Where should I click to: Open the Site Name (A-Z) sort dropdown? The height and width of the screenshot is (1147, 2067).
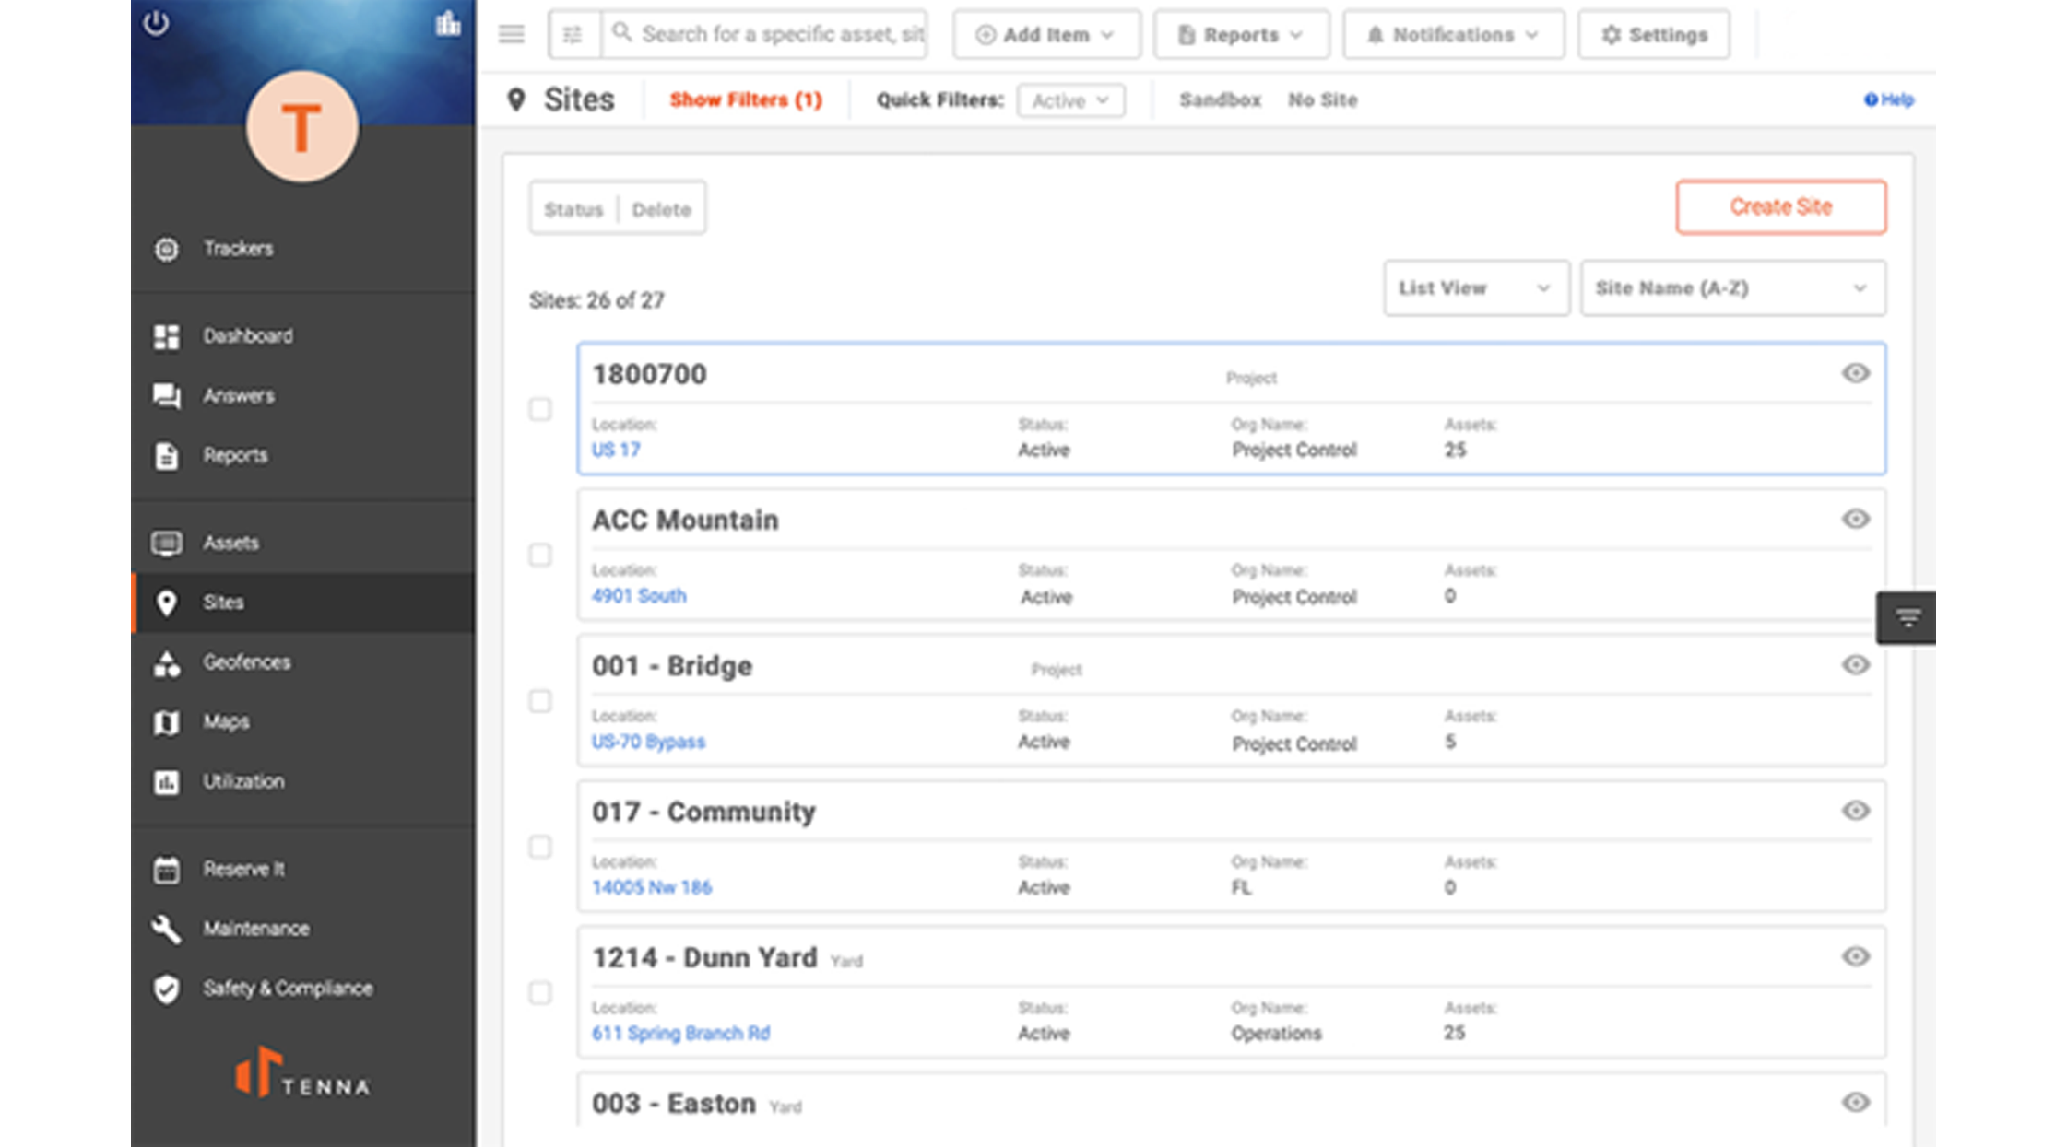[1732, 288]
